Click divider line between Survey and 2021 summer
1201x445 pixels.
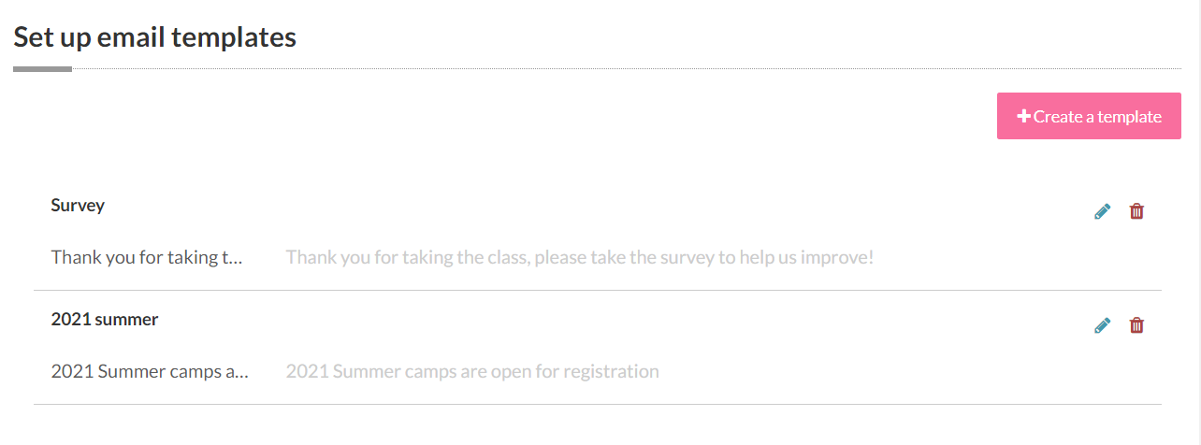pos(597,290)
